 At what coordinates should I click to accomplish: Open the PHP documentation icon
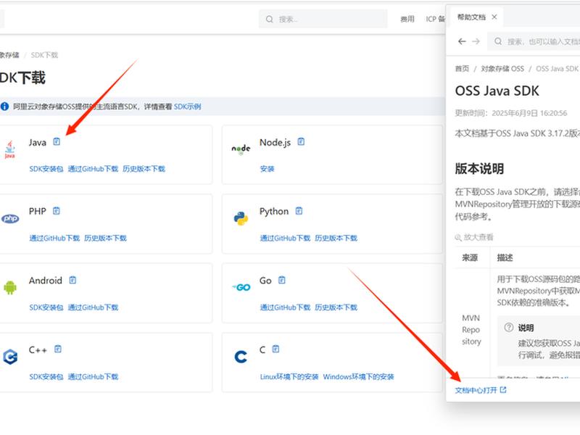point(57,211)
